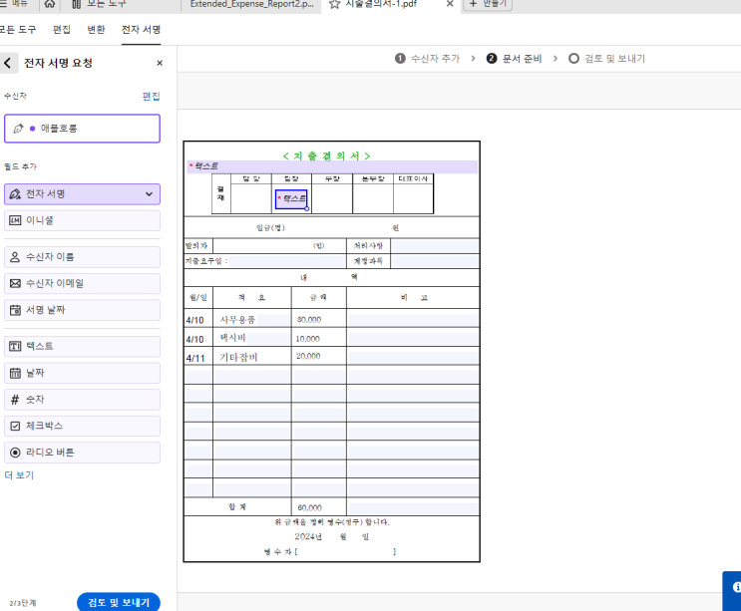Viewport: 741px width, 611px height.
Task: Click the 기타잡비 entry
Action: 238,357
